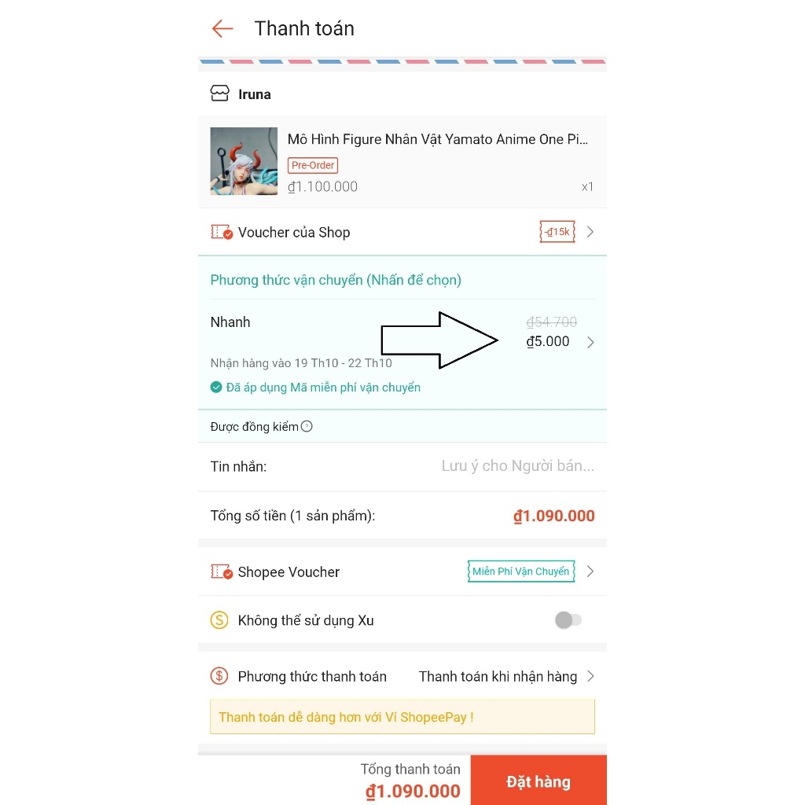
Task: Click the -đ15k shop voucher tag
Action: tap(557, 232)
